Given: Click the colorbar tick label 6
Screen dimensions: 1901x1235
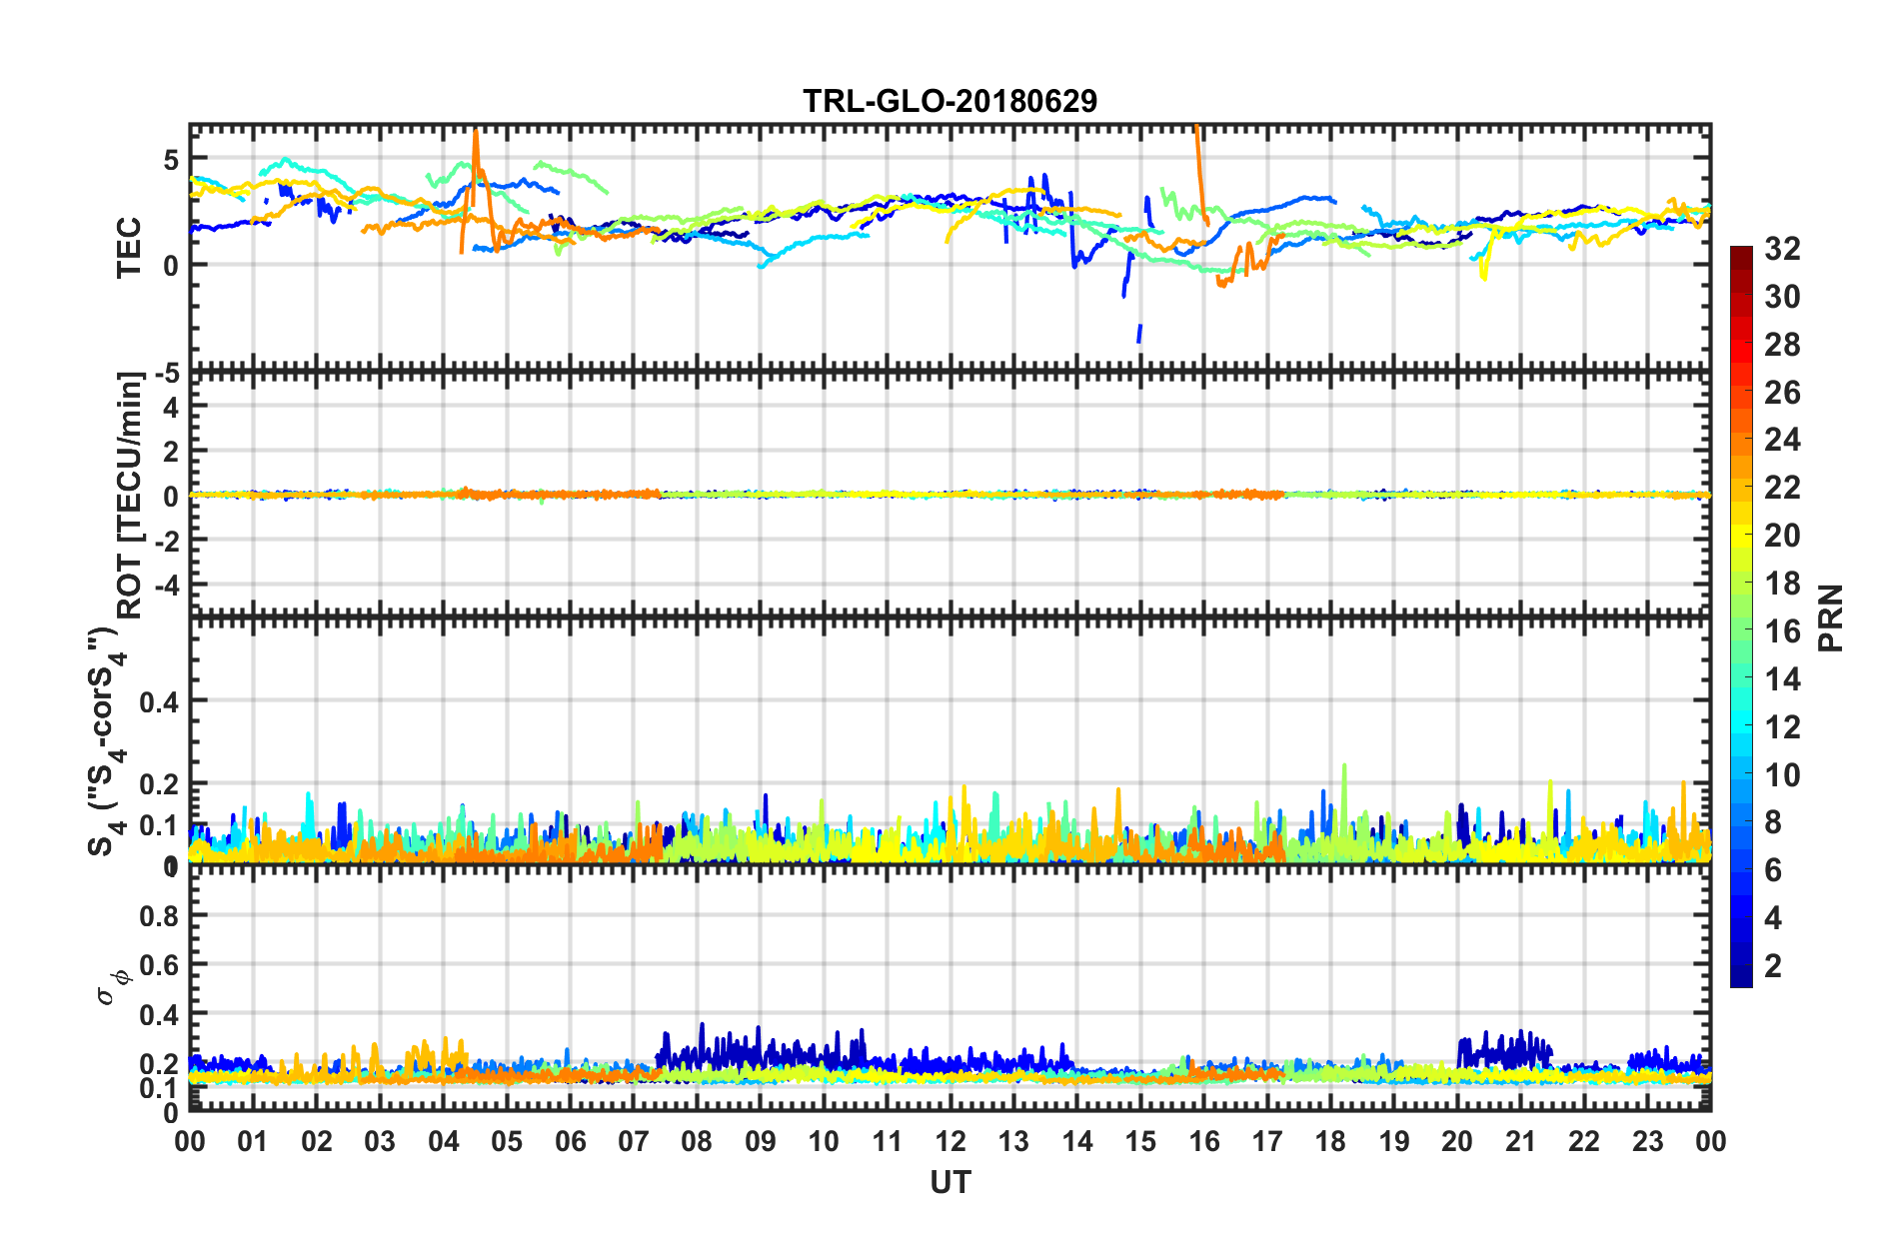Looking at the screenshot, I should [x=1773, y=870].
